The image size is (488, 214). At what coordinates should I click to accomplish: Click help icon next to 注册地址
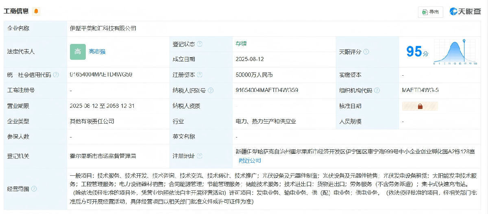(200, 156)
